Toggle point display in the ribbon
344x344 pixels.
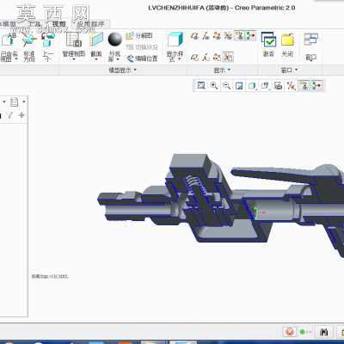pos(217,36)
